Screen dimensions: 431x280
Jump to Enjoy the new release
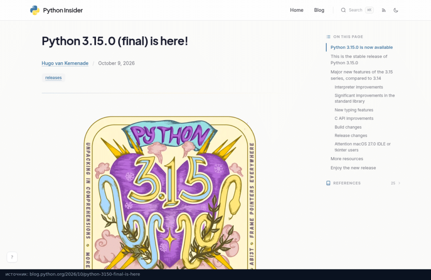click(353, 168)
